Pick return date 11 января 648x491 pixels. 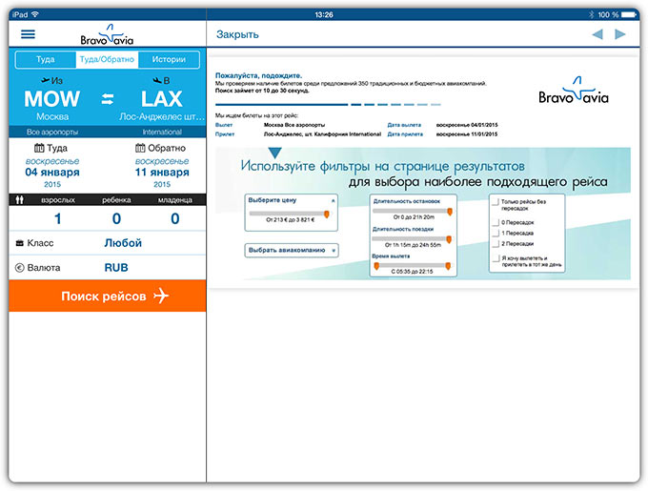pos(162,173)
